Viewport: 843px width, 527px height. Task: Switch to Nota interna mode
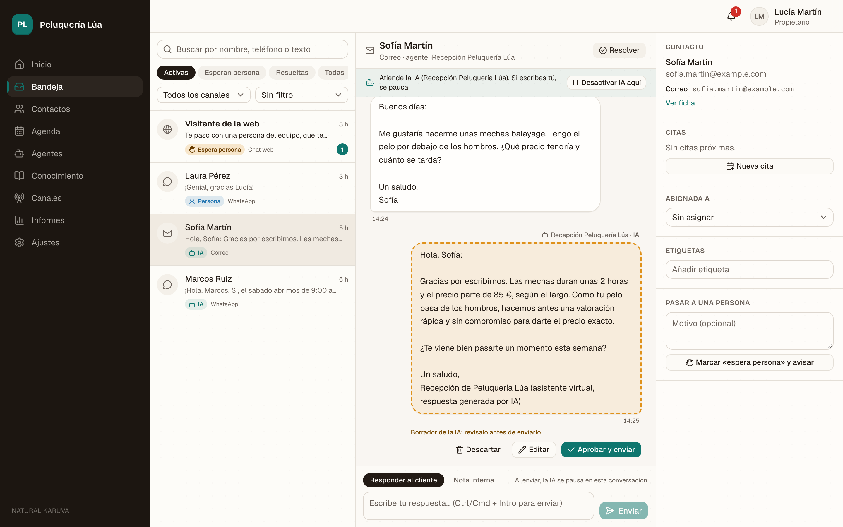coord(474,480)
